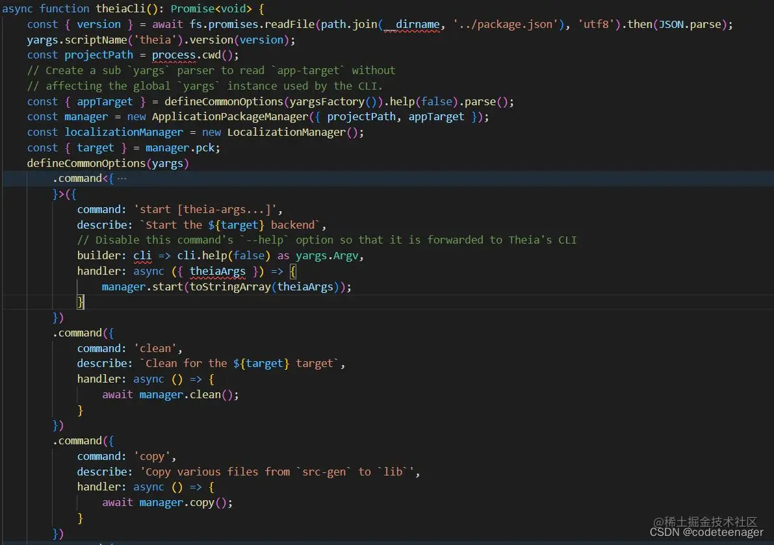Click yargs.Argv type cast
Image resolution: width=774 pixels, height=545 pixels.
[x=326, y=255]
